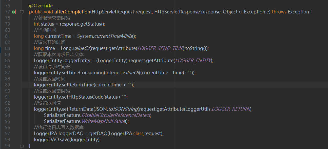Click line number 97 in the gutter

pyautogui.click(x=7, y=134)
